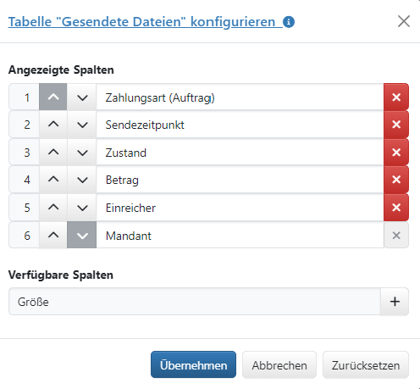Reset columns via Zurücksetzen
The image size is (420, 389).
[x=366, y=364]
